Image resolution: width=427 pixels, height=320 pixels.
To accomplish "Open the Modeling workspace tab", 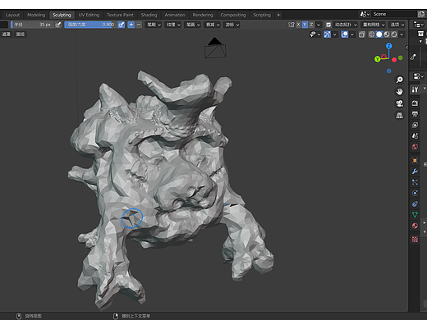I will [x=36, y=15].
